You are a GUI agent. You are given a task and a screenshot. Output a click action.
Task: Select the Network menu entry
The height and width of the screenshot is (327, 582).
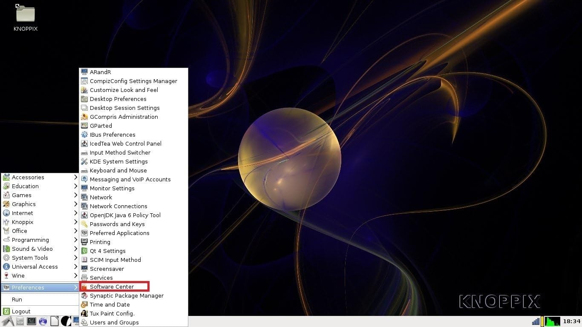click(x=133, y=197)
